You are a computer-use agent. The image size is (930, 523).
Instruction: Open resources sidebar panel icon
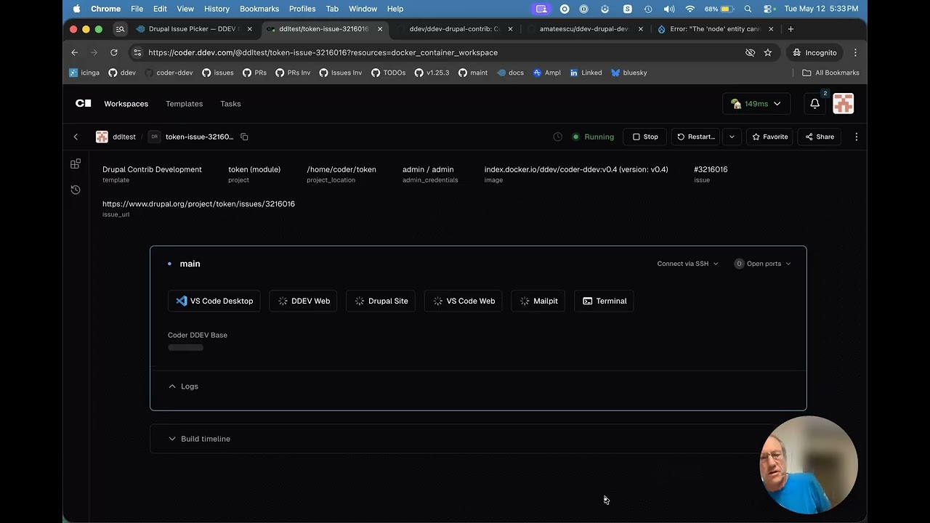point(76,164)
